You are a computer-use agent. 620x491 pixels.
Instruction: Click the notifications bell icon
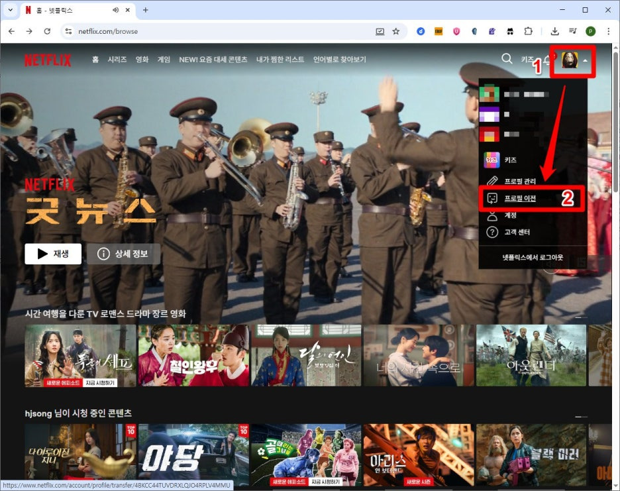(547, 60)
